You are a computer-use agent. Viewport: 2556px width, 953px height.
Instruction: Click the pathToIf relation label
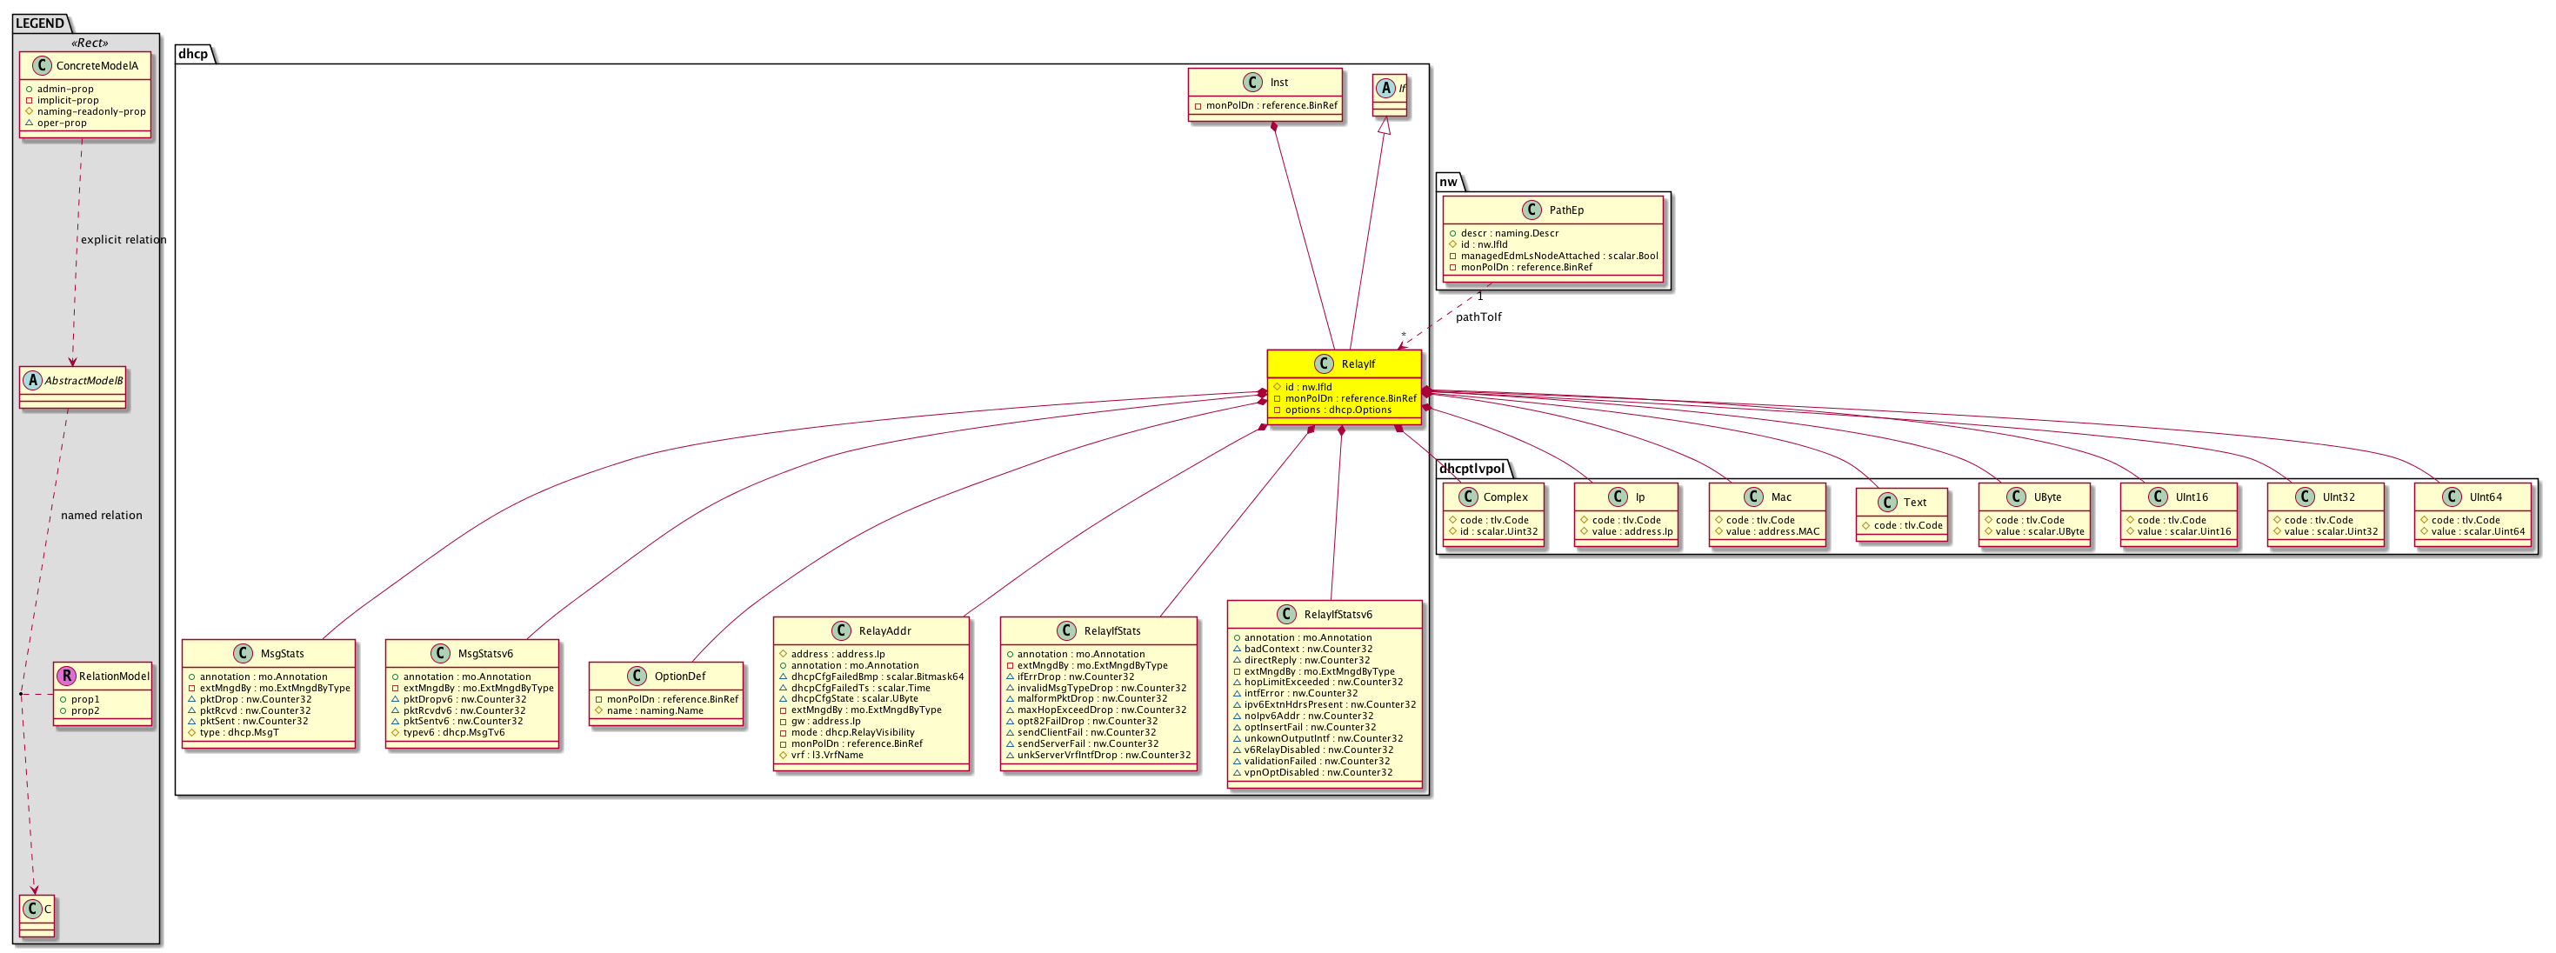pyautogui.click(x=1478, y=317)
